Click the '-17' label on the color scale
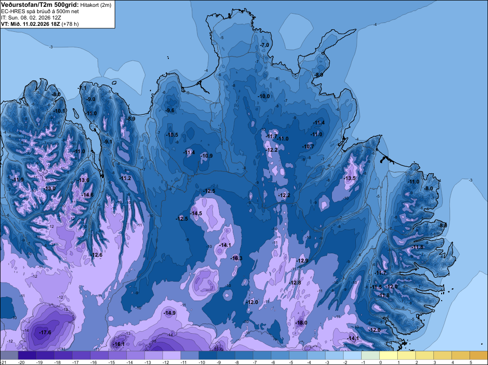Screen dimensions: 488x365 pyautogui.click(x=76, y=363)
